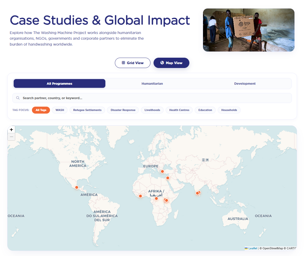Click the magnifier search icon
The height and width of the screenshot is (256, 304).
(18, 98)
